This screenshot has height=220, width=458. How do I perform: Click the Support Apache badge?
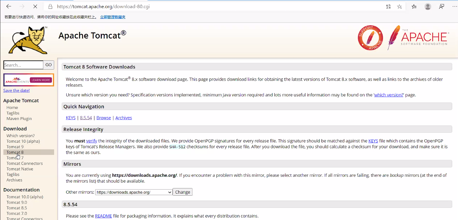[370, 38]
